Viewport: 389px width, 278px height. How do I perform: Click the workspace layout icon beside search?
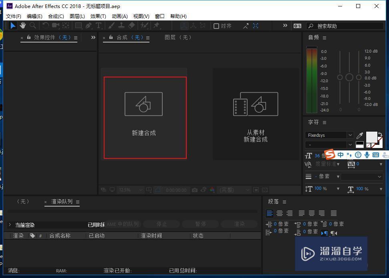coord(297,26)
